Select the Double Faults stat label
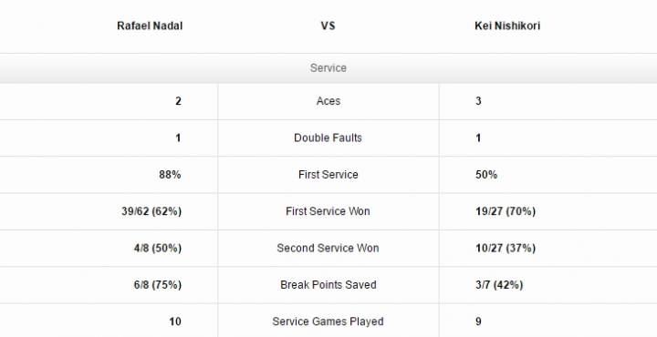 point(328,138)
